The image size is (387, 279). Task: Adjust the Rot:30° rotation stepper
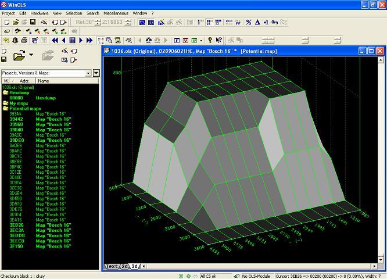(98, 22)
